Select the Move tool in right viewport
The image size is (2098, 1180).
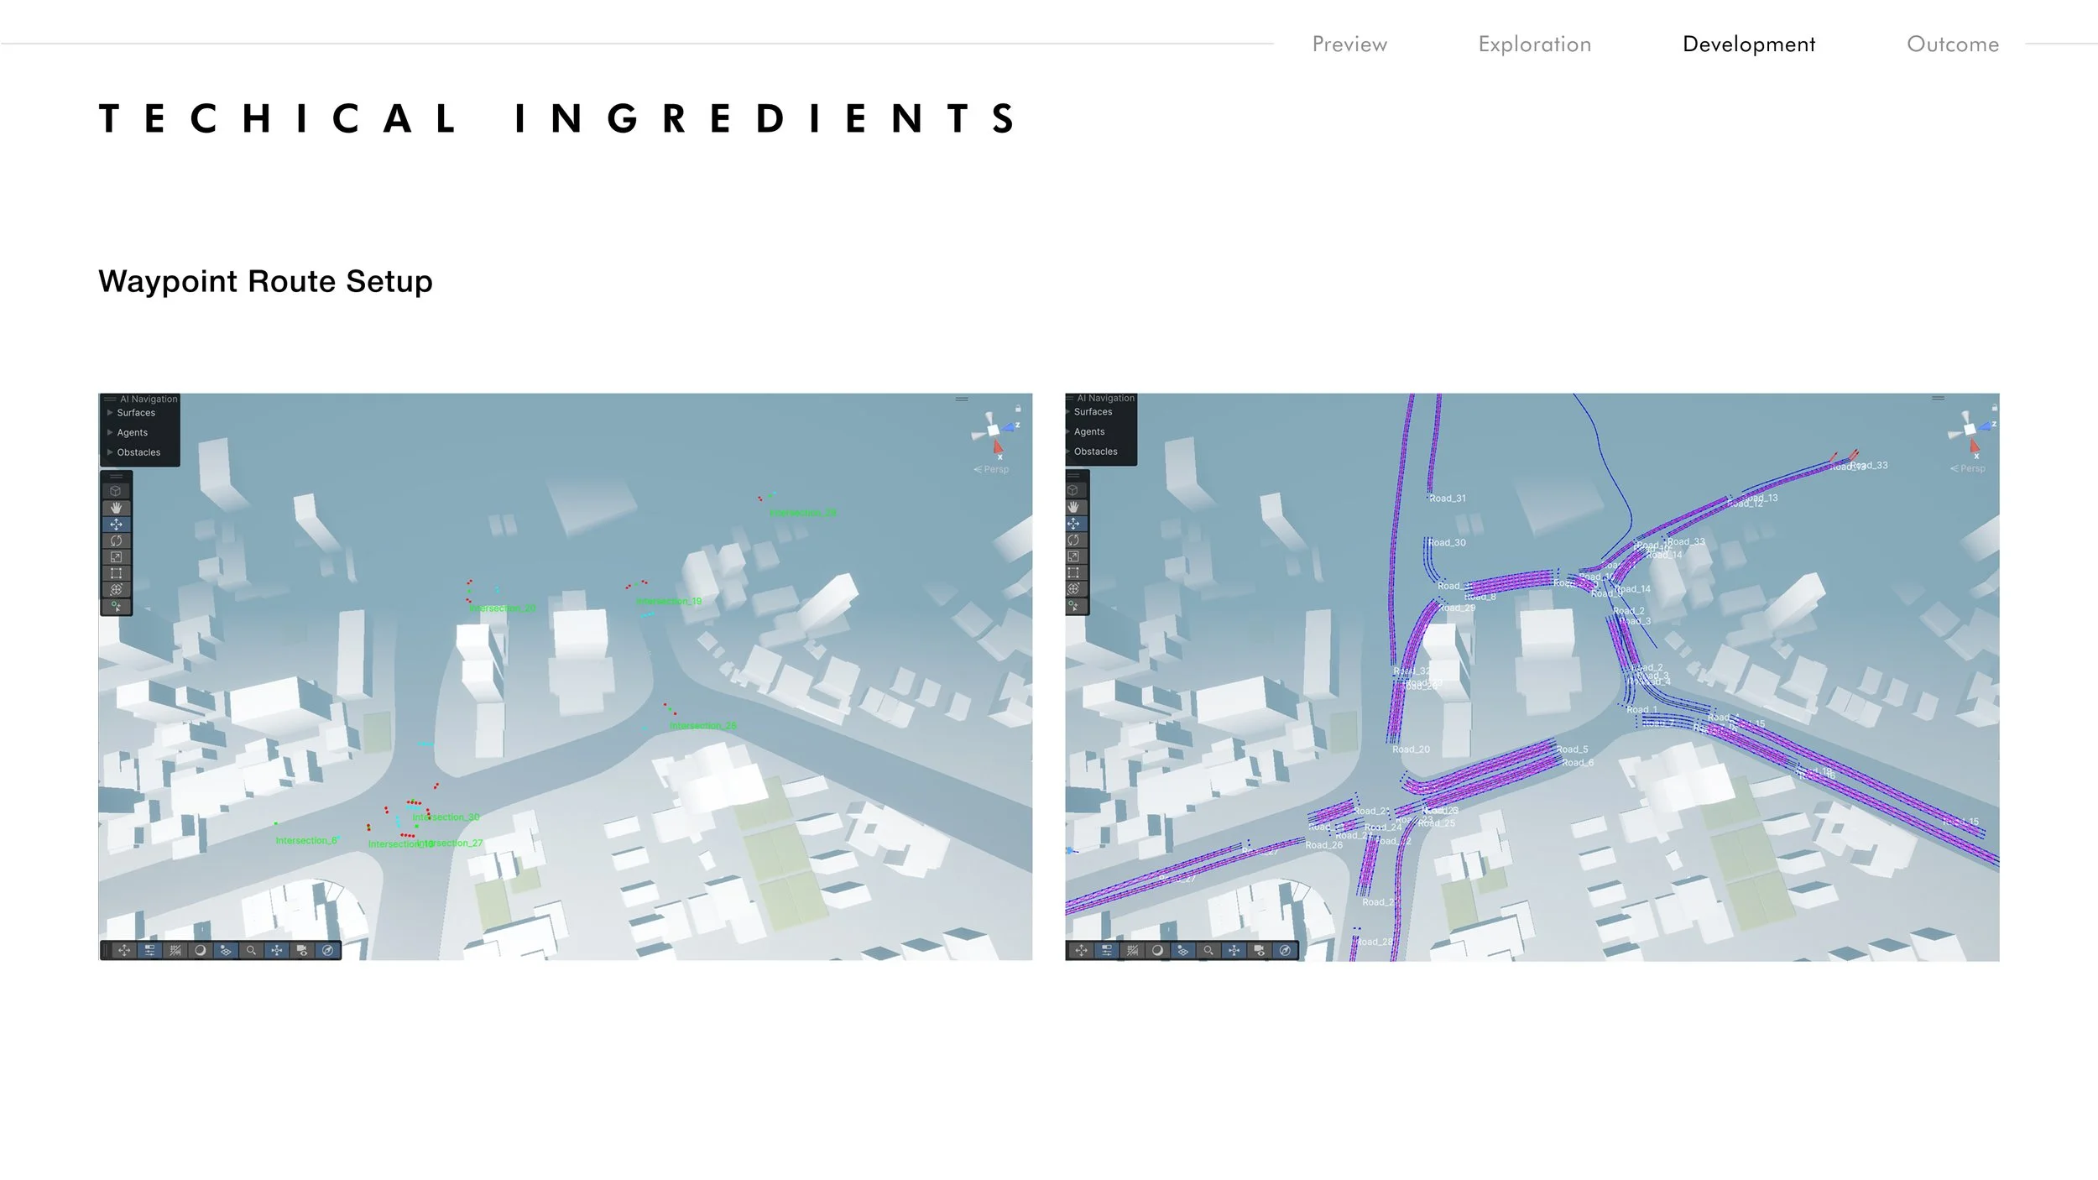(x=1073, y=524)
